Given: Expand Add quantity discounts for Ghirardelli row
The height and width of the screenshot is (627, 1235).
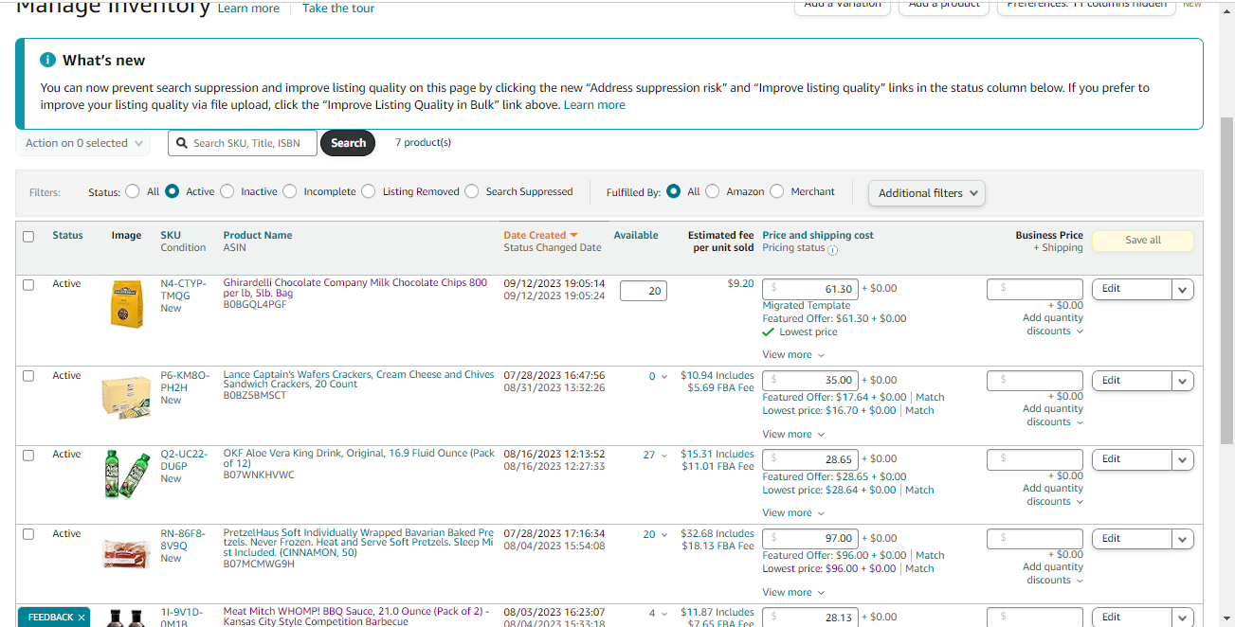Looking at the screenshot, I should [x=1053, y=325].
